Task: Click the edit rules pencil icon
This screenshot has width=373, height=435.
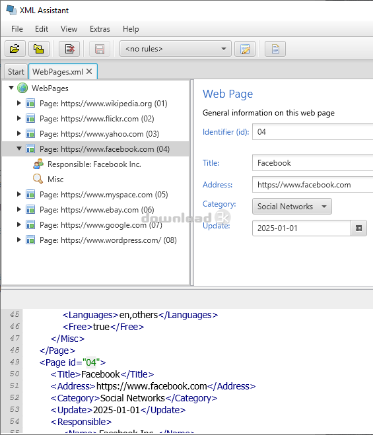Action: tap(245, 49)
